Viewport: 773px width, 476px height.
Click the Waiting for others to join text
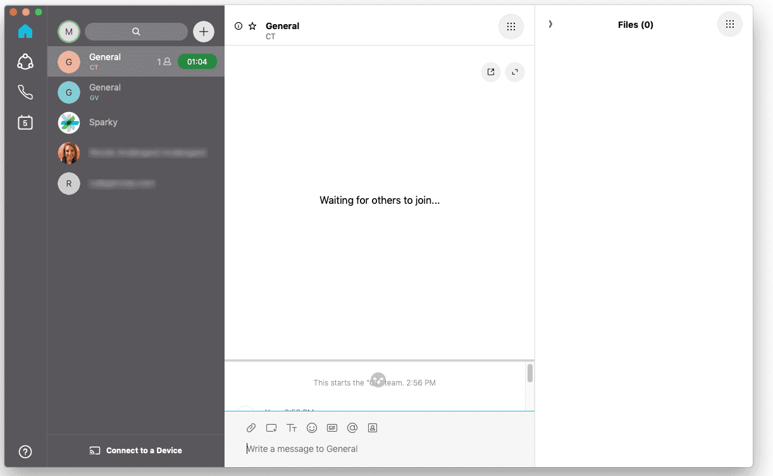pyautogui.click(x=380, y=201)
